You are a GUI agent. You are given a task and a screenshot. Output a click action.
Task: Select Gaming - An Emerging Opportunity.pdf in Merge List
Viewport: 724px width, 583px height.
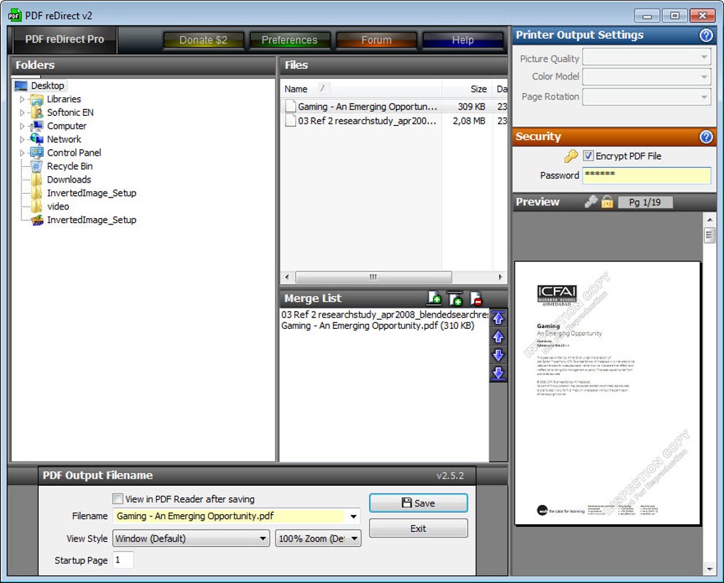(x=378, y=326)
